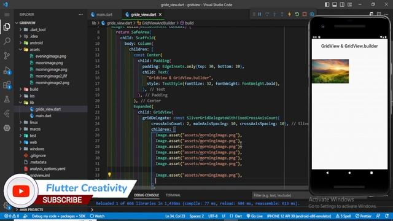Click notifications bell in status bar
The width and height of the screenshot is (393, 221).
click(387, 216)
